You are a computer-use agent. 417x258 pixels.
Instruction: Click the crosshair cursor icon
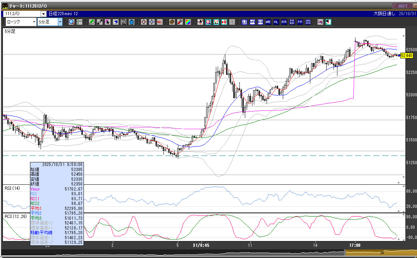(80, 22)
